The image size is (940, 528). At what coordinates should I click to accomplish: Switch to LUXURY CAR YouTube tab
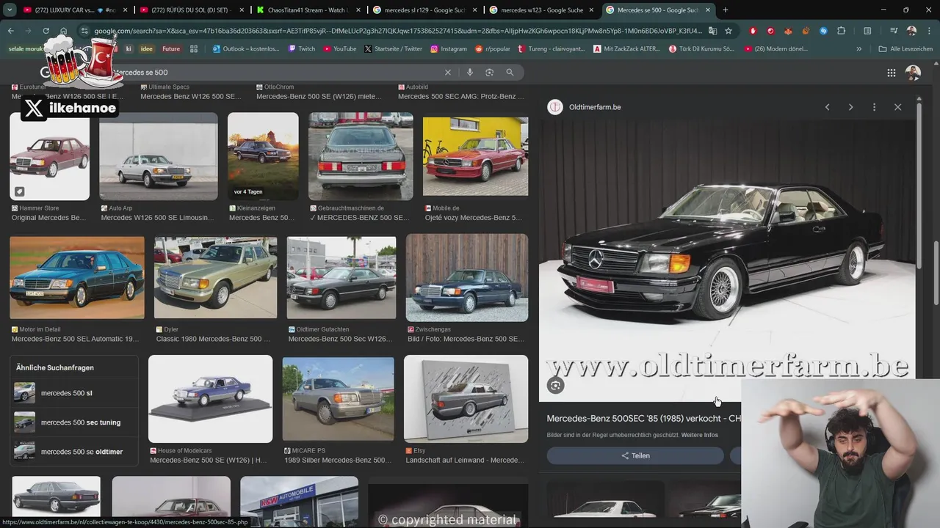tap(75, 10)
